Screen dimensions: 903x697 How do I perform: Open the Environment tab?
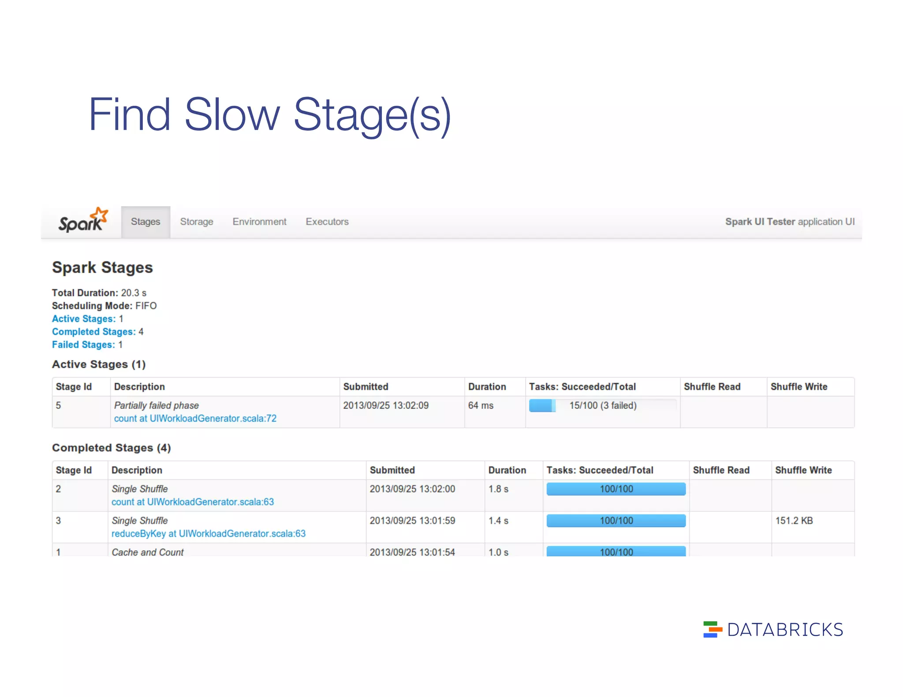259,222
